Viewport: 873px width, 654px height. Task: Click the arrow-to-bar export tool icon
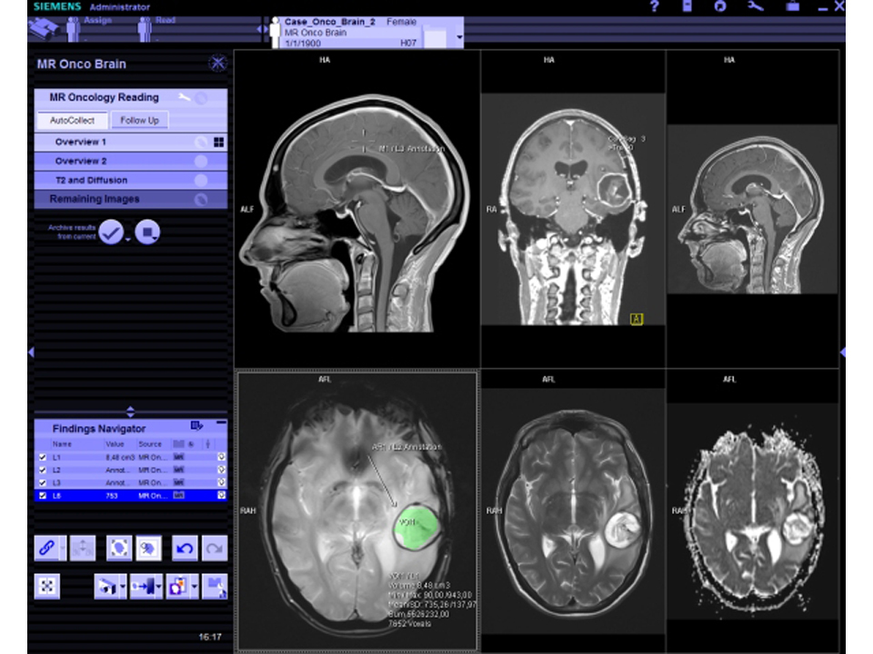click(143, 586)
